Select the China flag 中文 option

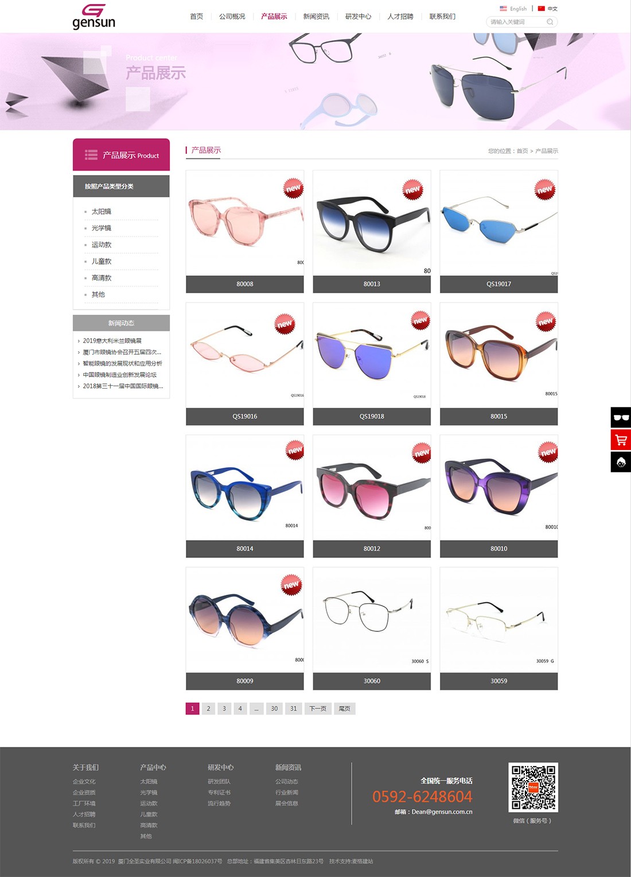point(548,9)
